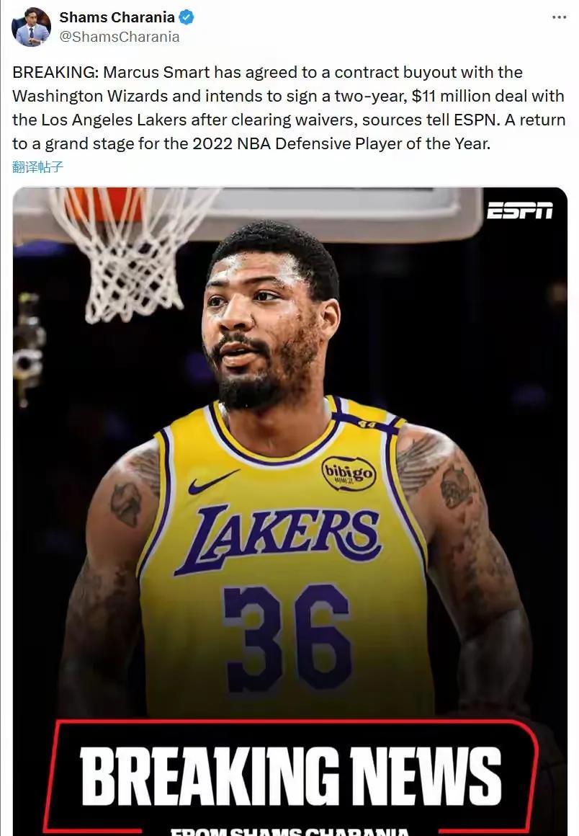Click the bibigo sponsor patch on the jersey
This screenshot has height=836, width=579.
[x=349, y=473]
